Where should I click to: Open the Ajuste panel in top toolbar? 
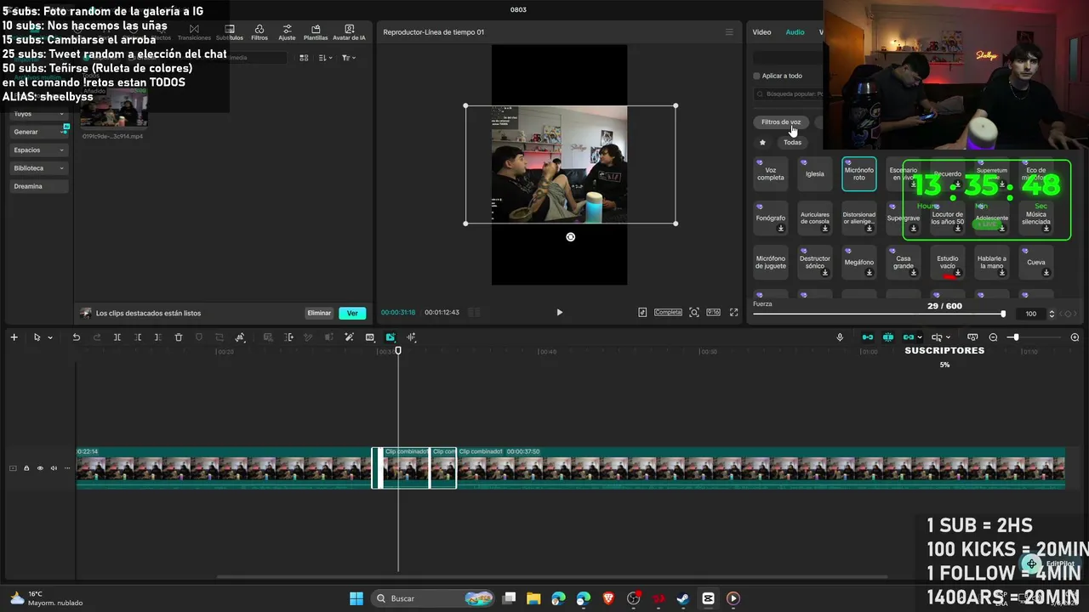(x=287, y=32)
